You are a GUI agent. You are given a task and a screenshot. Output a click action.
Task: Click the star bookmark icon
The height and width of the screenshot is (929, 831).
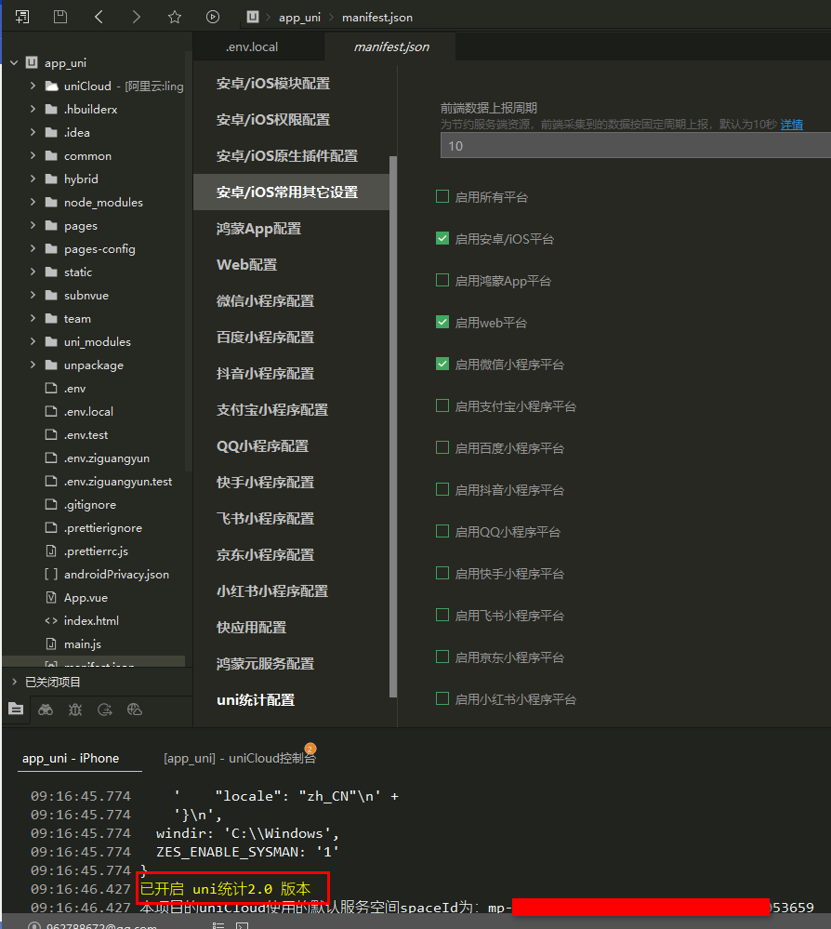click(x=175, y=17)
